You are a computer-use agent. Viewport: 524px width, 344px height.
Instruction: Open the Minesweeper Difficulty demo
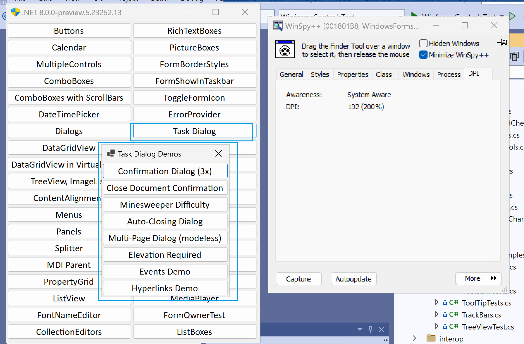[x=164, y=205]
